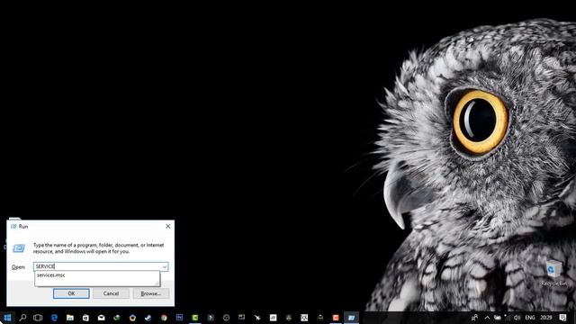Open the Action Center notification icon
This screenshot has height=324, width=576.
(x=563, y=318)
